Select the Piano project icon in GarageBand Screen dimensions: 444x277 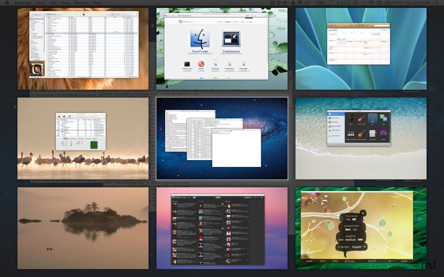pyautogui.click(x=351, y=118)
